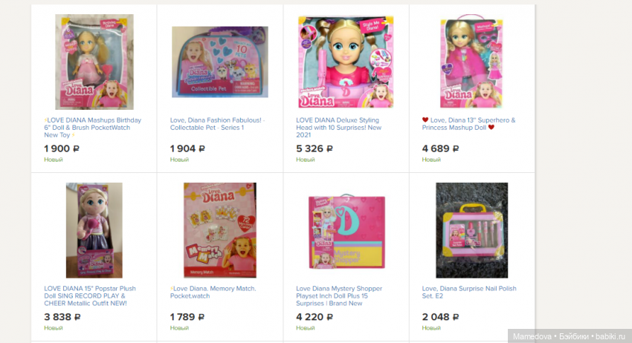The width and height of the screenshot is (632, 343).
Task: Open the 'Love, Diana Fashion Fabulous! Collectable Pet' link
Action: point(217,123)
